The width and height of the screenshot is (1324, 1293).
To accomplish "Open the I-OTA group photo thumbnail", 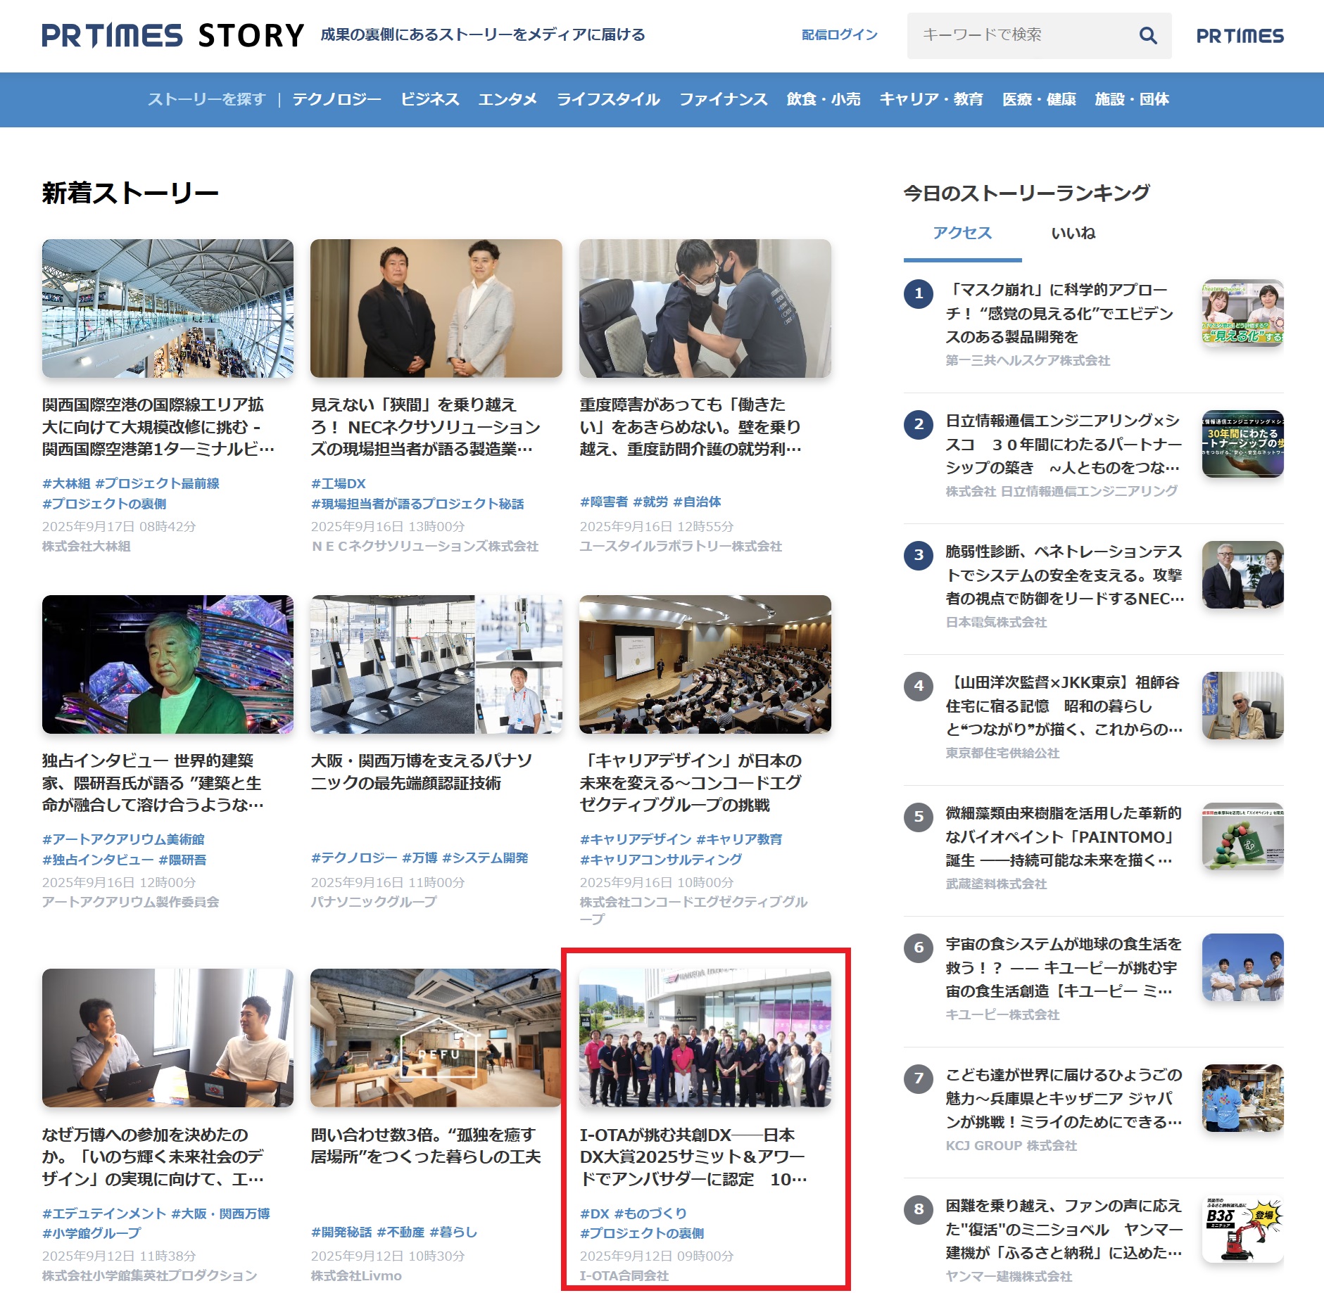I will pyautogui.click(x=705, y=1038).
